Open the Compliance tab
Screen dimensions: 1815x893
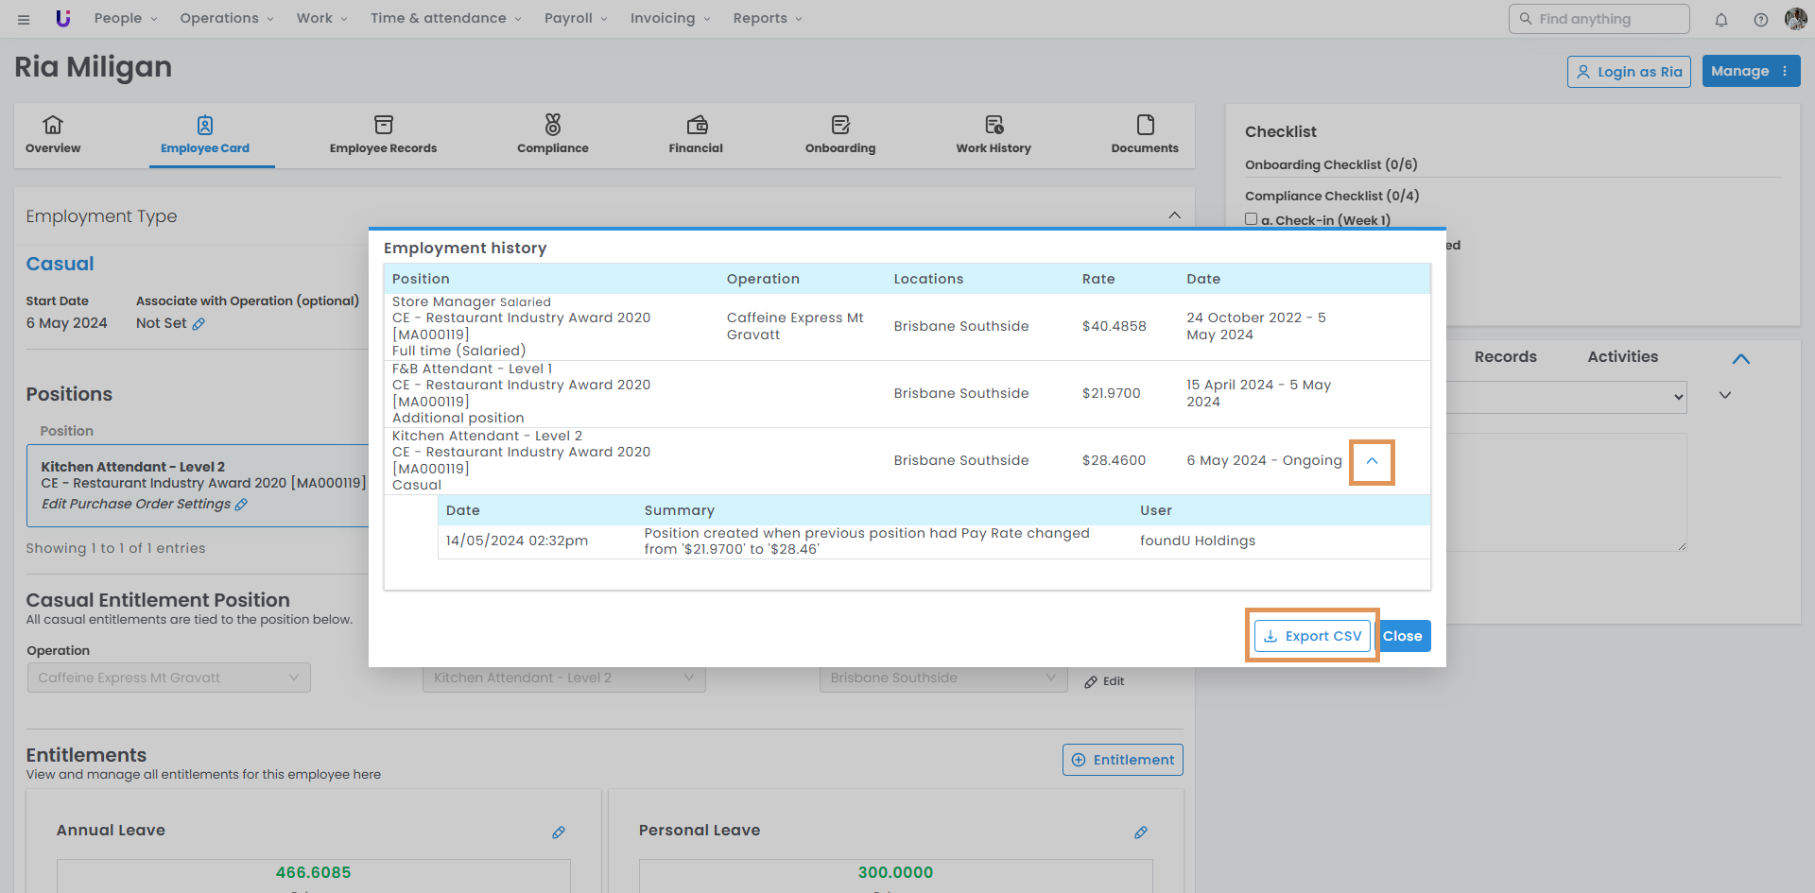[552, 134]
